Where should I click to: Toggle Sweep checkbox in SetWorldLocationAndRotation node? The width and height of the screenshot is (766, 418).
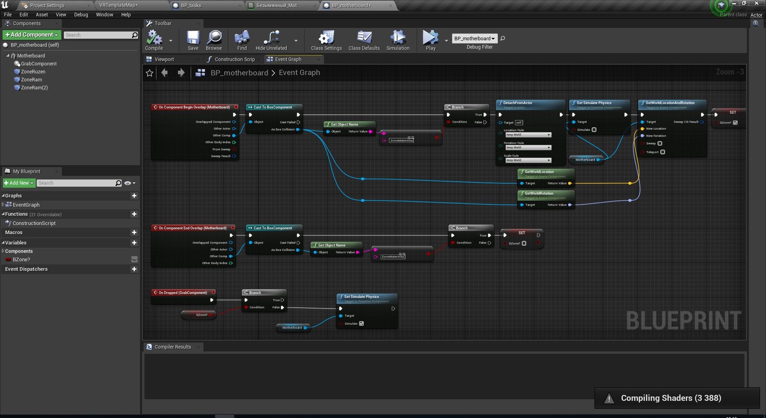pos(660,144)
